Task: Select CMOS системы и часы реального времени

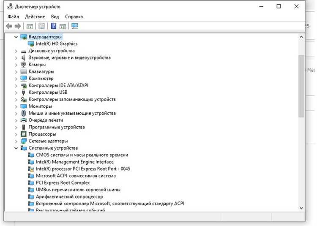Action: 82,155
